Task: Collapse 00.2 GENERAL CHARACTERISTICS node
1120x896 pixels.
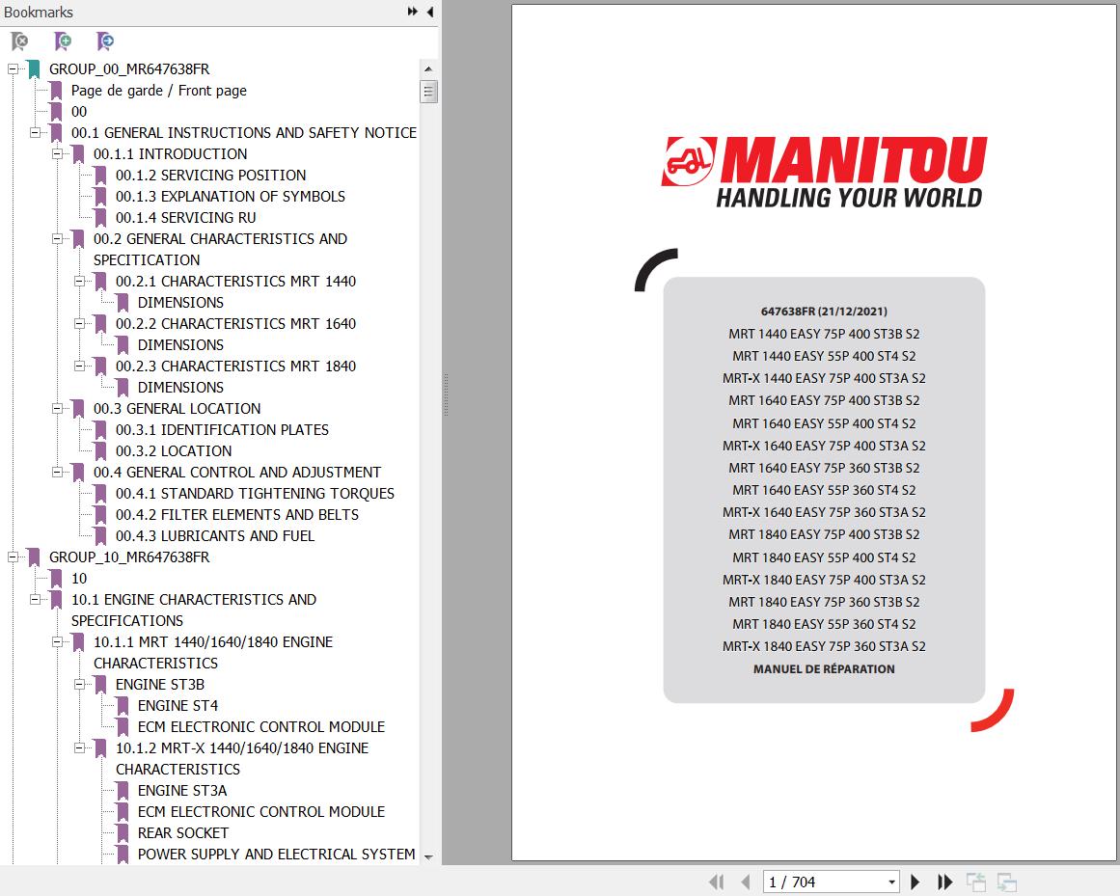Action: coord(57,239)
